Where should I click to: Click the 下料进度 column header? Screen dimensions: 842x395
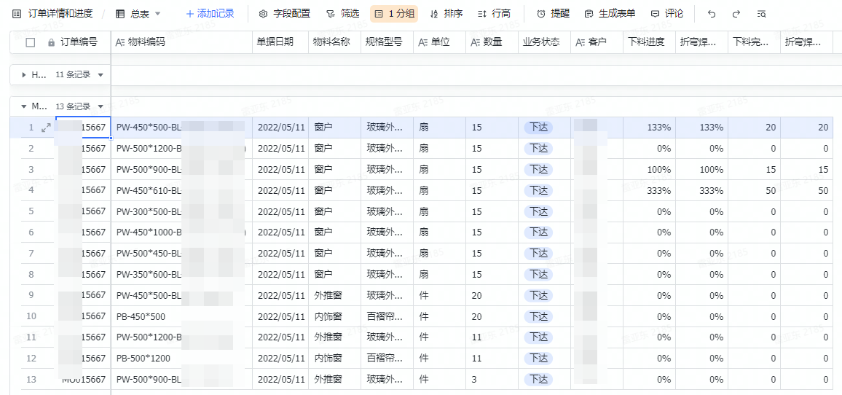tap(649, 42)
